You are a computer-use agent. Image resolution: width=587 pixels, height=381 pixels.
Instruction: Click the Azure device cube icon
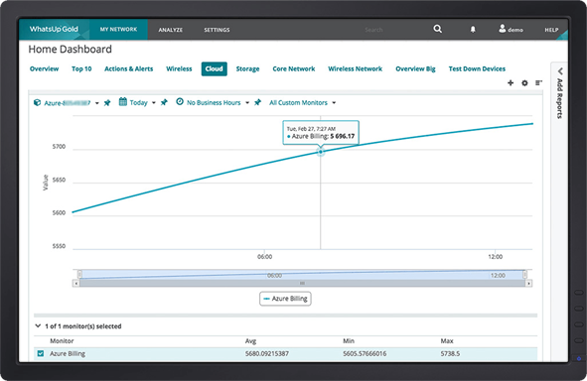pos(37,102)
